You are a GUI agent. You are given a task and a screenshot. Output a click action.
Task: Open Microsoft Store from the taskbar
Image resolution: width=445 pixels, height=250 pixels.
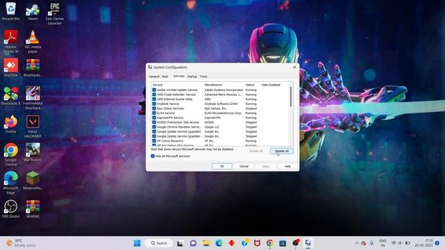click(x=282, y=243)
